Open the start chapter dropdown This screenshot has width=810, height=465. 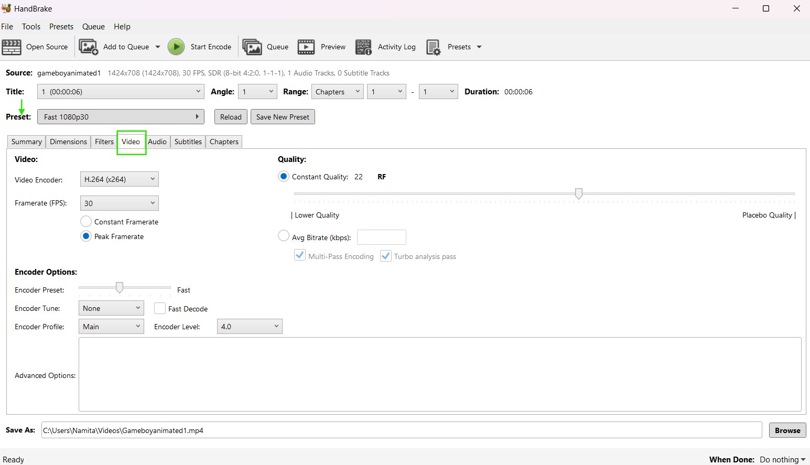[386, 92]
